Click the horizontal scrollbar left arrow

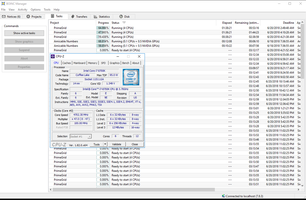[x=51, y=189]
